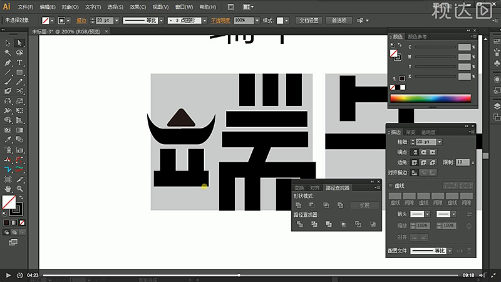Screen dimensions: 501x282
Task: Swap fill and stroke in toolbox
Action: click(x=21, y=197)
